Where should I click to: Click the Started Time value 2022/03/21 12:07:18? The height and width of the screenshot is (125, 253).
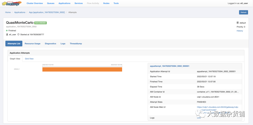click(206, 77)
